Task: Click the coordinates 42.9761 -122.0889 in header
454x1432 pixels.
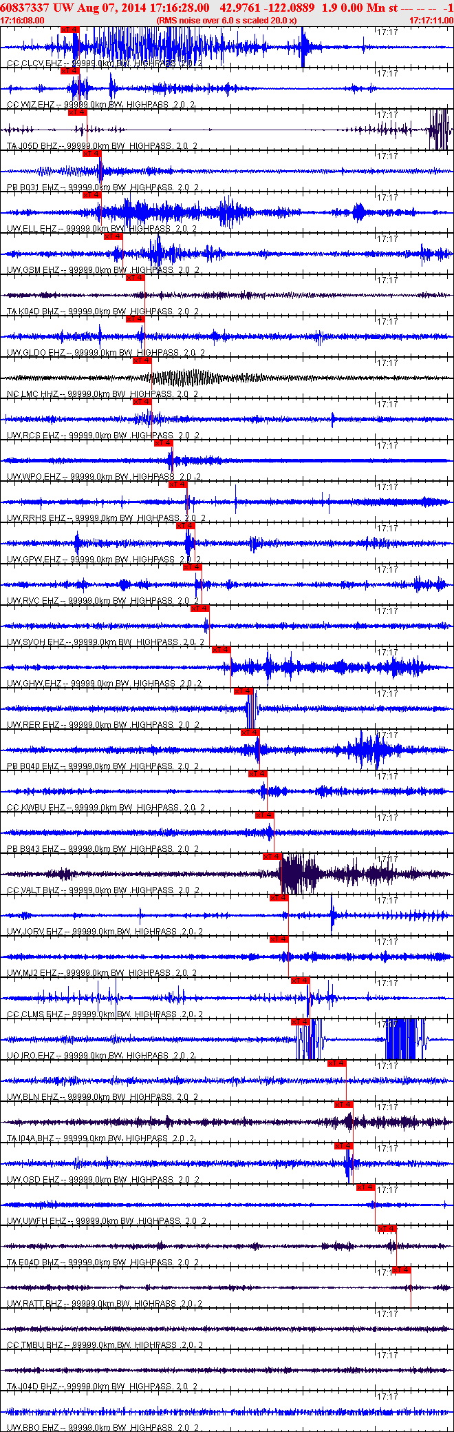Action: [267, 8]
